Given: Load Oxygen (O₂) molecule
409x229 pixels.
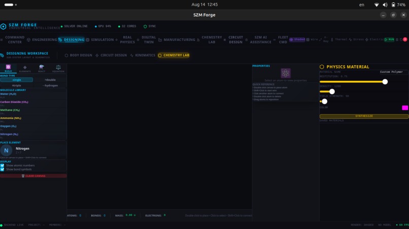Looking at the screenshot, I should (x=33, y=127).
